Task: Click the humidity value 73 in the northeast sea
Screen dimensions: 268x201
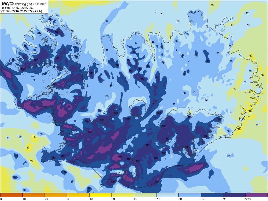Action: 248,25
